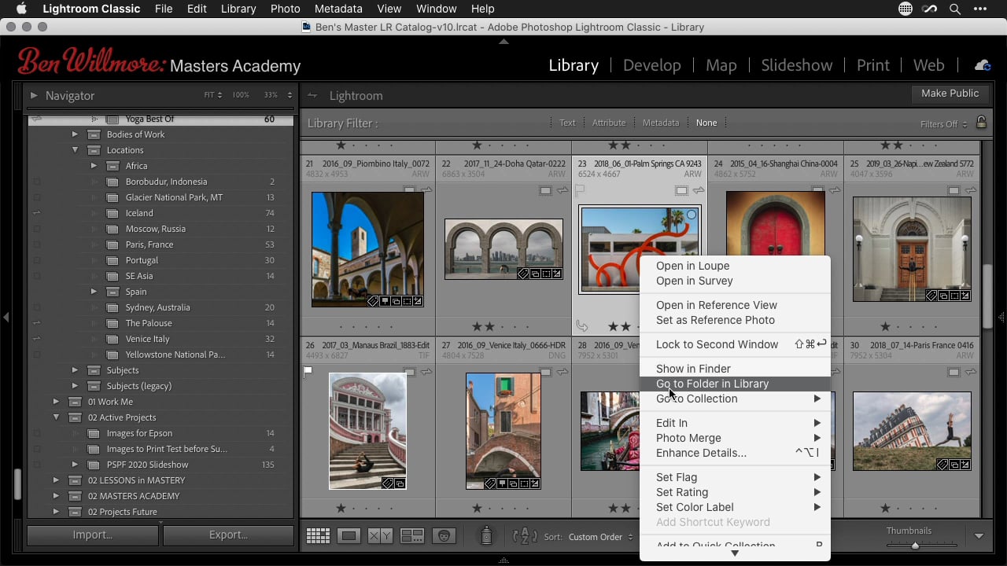Click the language globe menu bar icon
Screen dimensions: 1007x566
pos(906,9)
